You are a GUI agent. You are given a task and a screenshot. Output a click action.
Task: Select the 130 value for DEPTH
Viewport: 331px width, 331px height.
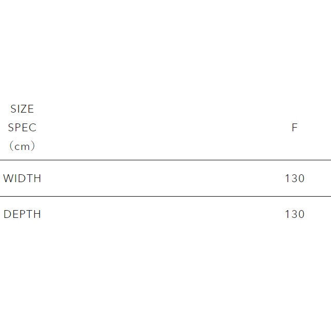click(x=294, y=214)
